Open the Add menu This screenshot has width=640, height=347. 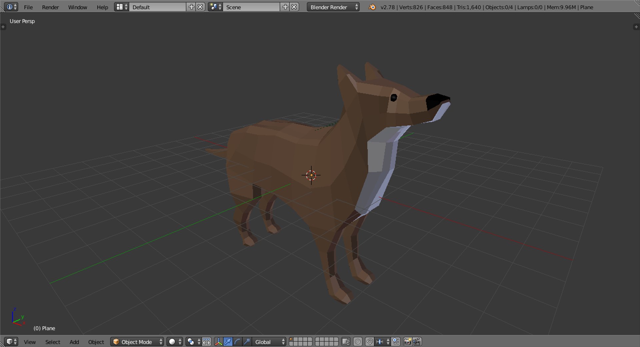coord(74,342)
